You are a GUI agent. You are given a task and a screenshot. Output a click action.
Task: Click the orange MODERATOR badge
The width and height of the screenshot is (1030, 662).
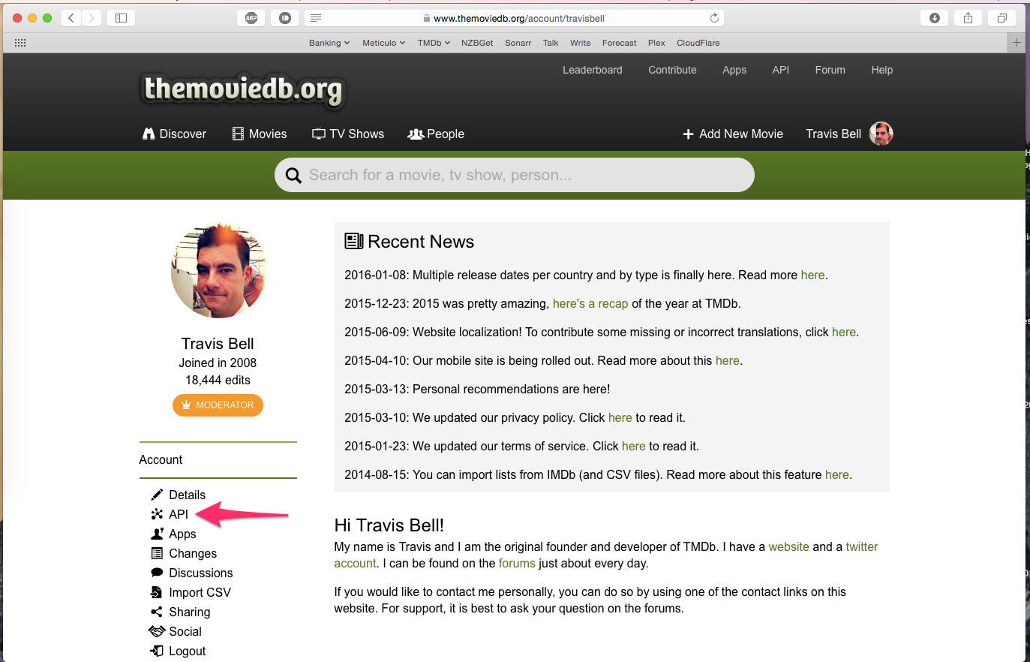218,405
